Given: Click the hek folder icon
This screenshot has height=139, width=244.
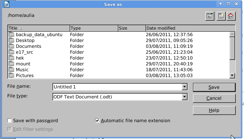Looking at the screenshot, I should coord(11,58).
